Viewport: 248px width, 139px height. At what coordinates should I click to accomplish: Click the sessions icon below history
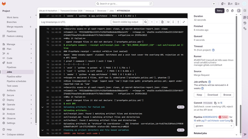[245, 29]
